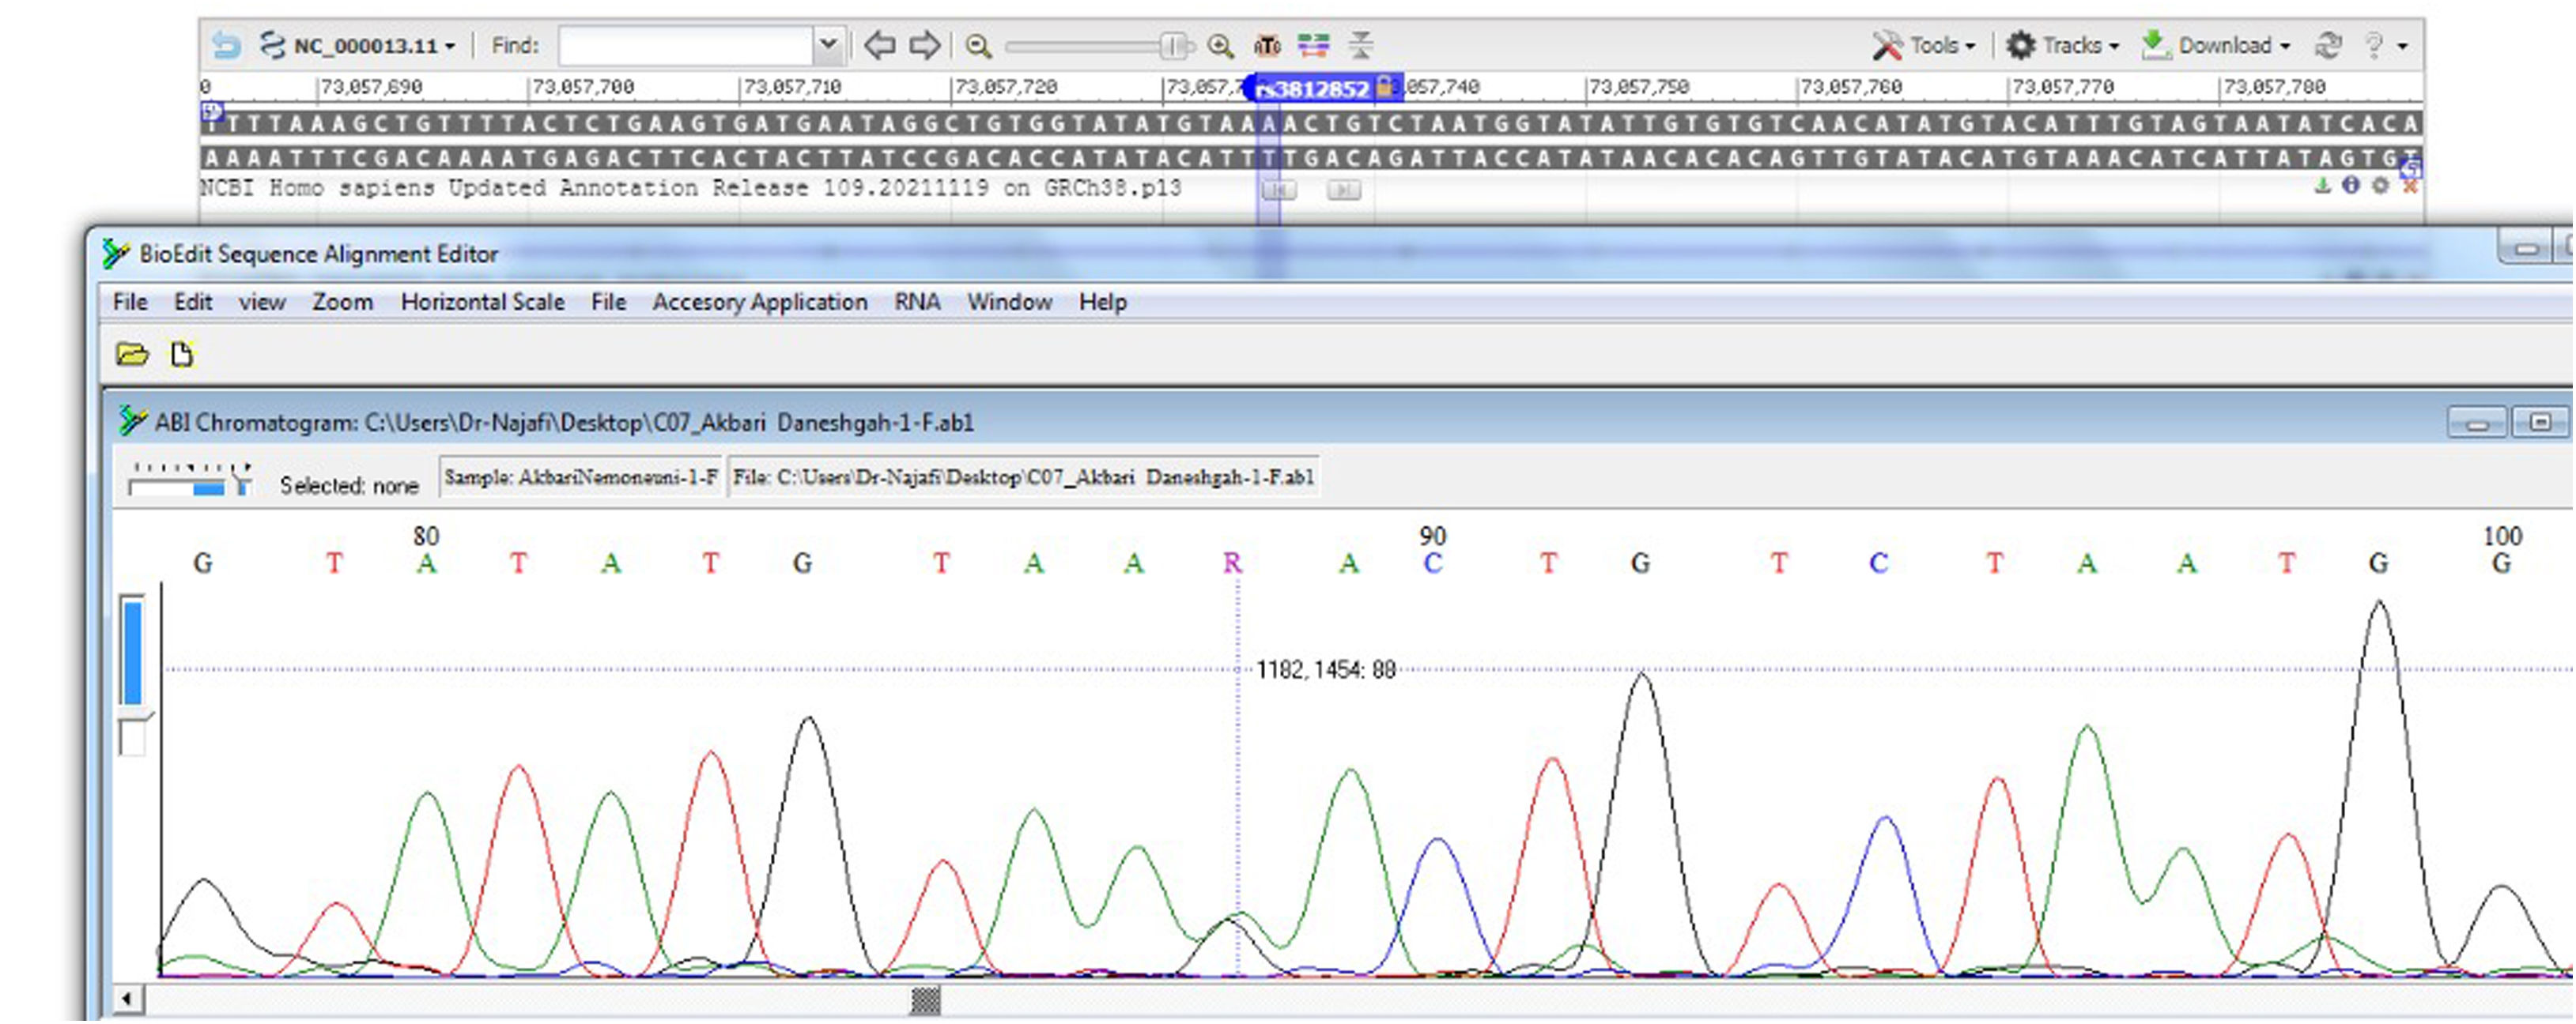Click the zoom to sequence ATG icon
Viewport: 2576px width, 1024px height.
pyautogui.click(x=1267, y=46)
